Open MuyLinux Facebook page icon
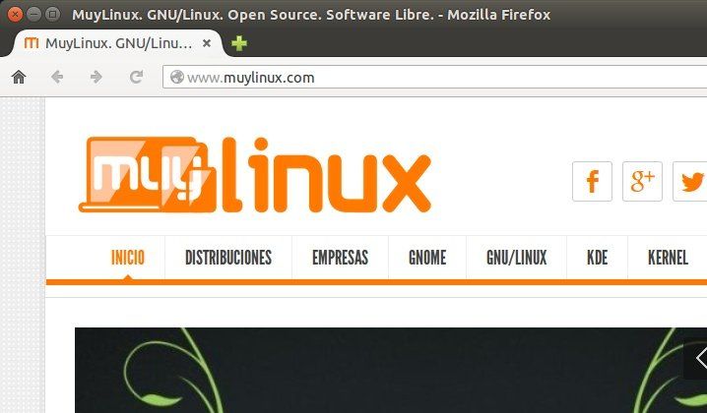The width and height of the screenshot is (707, 413). click(592, 181)
